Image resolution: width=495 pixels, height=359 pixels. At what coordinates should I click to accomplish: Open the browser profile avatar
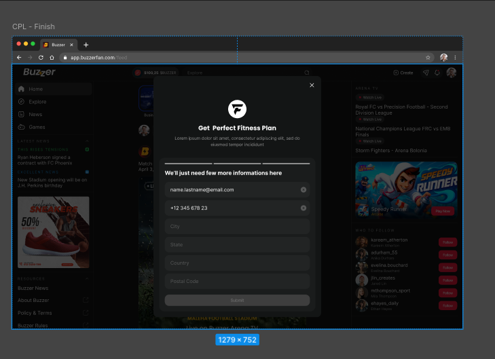(x=444, y=58)
